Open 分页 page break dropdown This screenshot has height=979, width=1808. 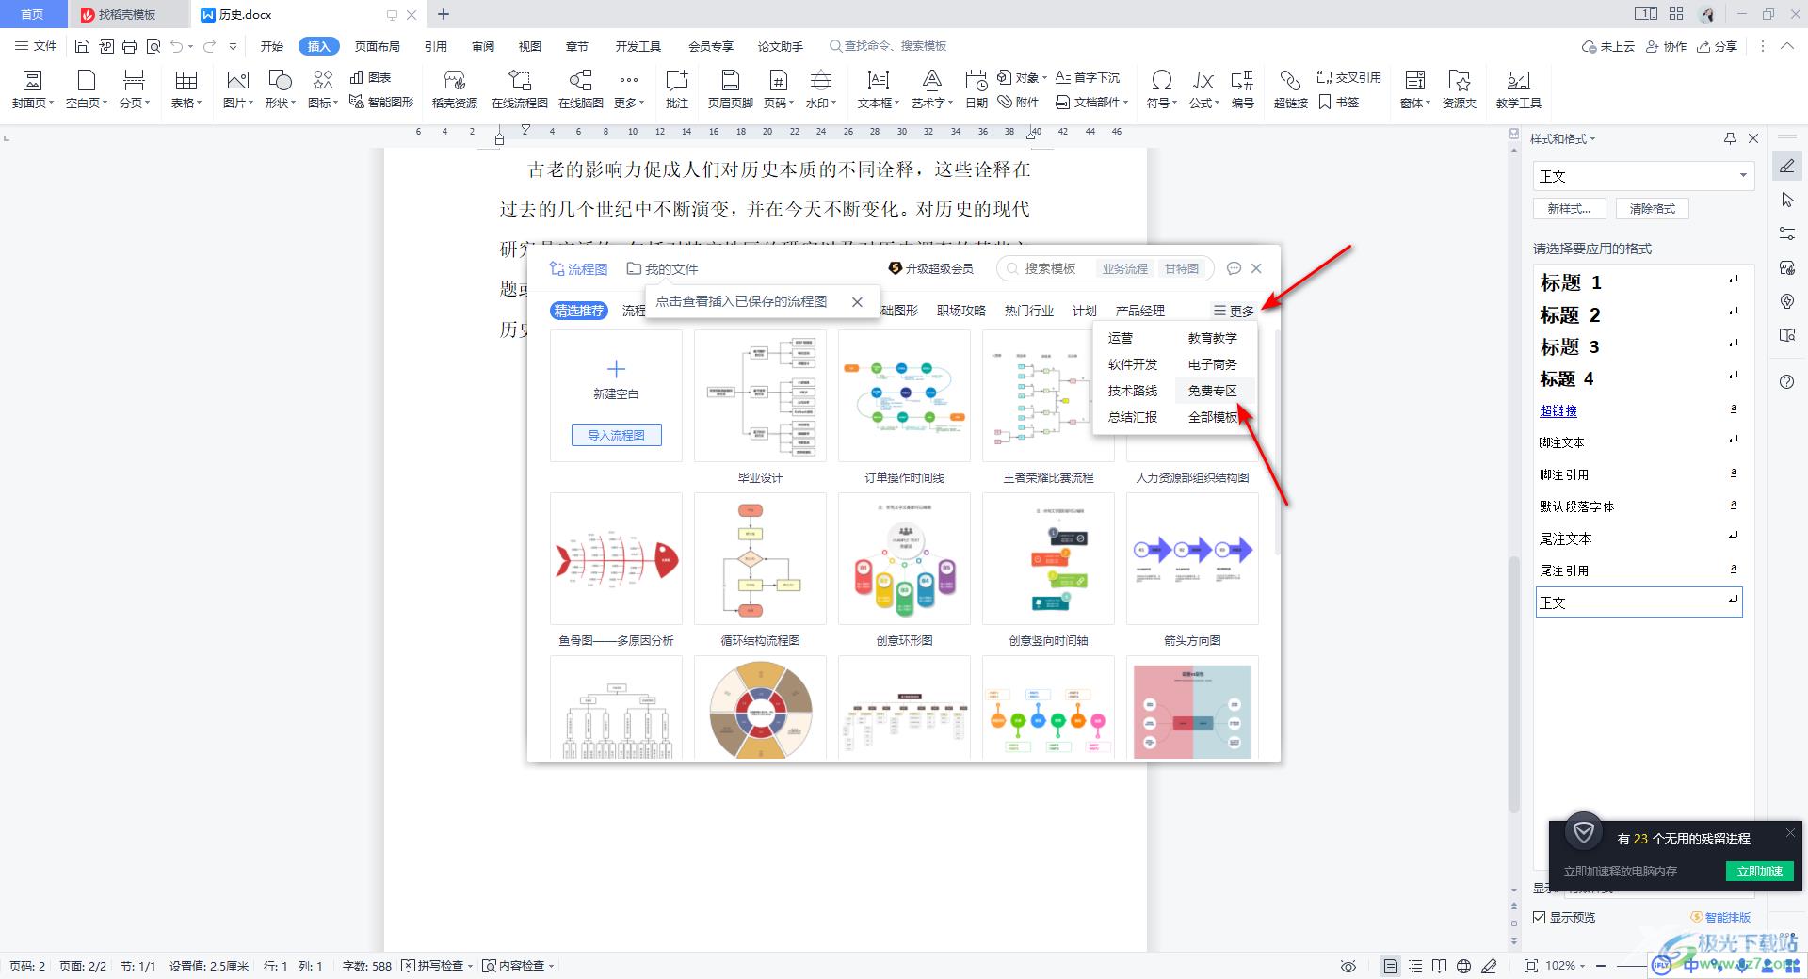tap(134, 89)
